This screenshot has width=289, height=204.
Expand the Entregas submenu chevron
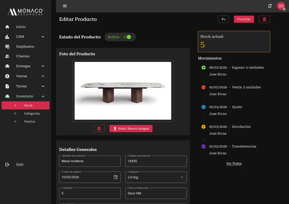point(43,66)
